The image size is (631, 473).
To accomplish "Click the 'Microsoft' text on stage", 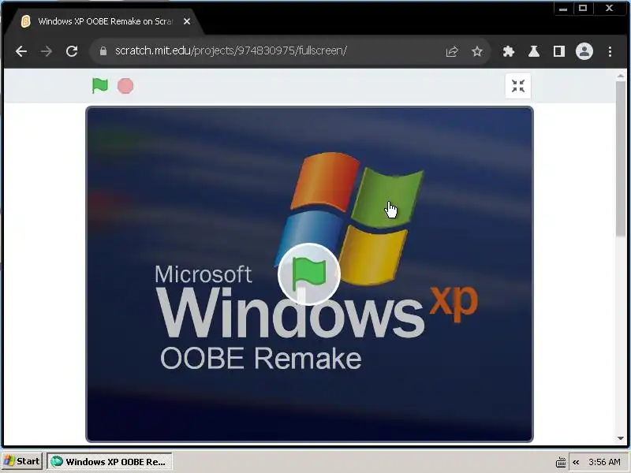I will point(203,274).
